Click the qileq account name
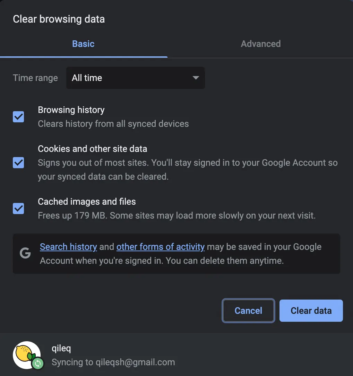 [61, 349]
